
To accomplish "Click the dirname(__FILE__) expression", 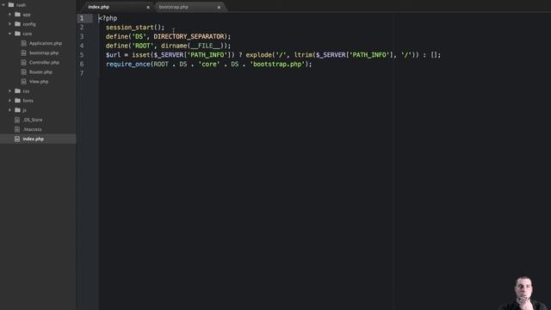I will [194, 46].
